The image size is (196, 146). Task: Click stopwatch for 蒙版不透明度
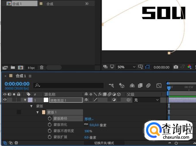tap(49, 131)
